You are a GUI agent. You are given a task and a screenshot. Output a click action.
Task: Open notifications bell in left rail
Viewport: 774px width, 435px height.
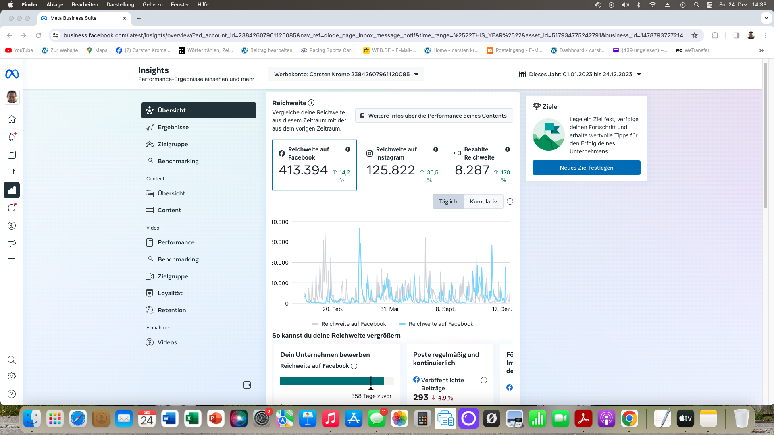click(12, 137)
